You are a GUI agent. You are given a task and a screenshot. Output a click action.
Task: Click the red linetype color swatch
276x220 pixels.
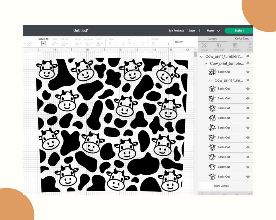(x=30, y=44)
